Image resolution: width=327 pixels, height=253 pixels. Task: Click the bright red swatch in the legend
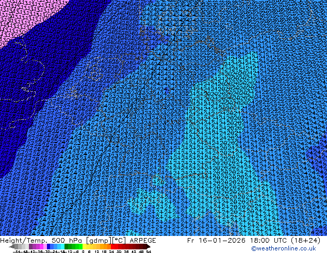click(x=112, y=246)
